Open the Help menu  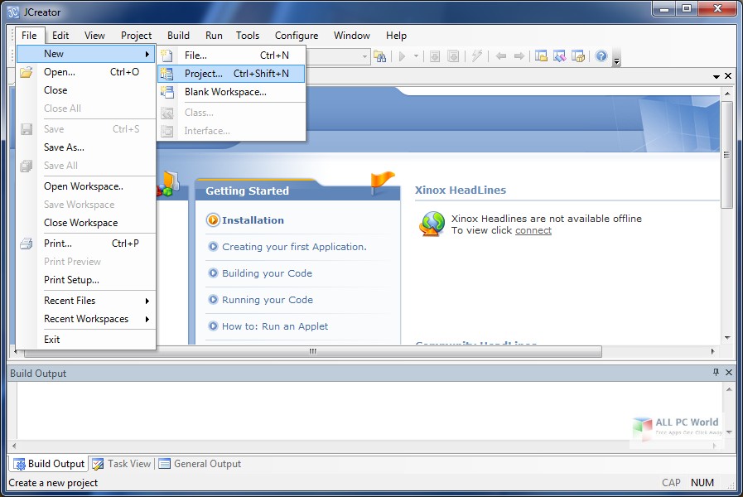[396, 36]
